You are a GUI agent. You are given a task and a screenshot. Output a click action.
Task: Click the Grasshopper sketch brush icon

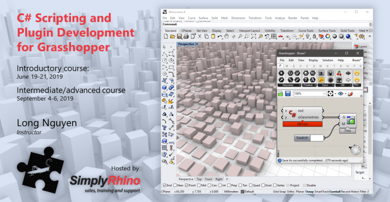350,94
